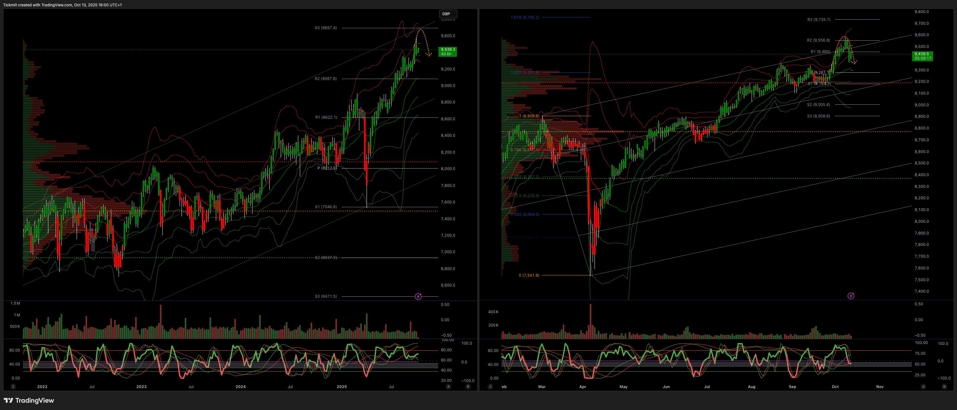
Task: Click the Oct marker on right time axis
Action: coord(835,387)
